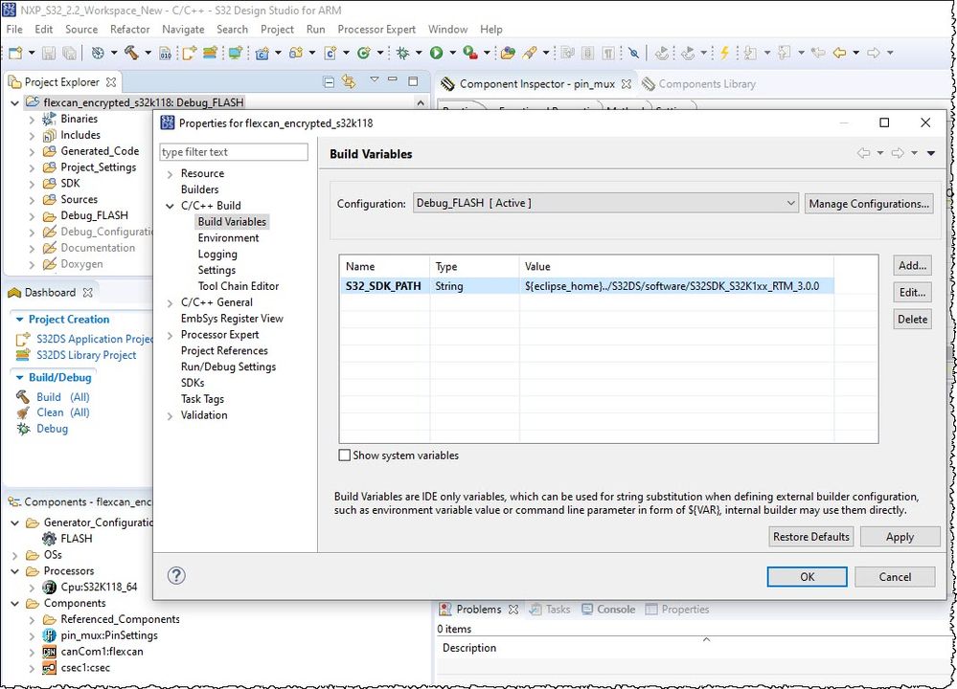Screen dimensions: 957x689
Task: Click the build target gear-clock toolbar icon
Action: pyautogui.click(x=98, y=53)
